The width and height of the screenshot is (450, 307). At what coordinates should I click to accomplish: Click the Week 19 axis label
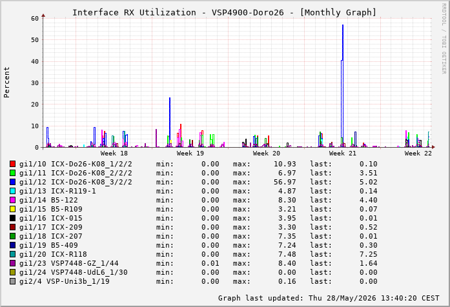click(190, 153)
